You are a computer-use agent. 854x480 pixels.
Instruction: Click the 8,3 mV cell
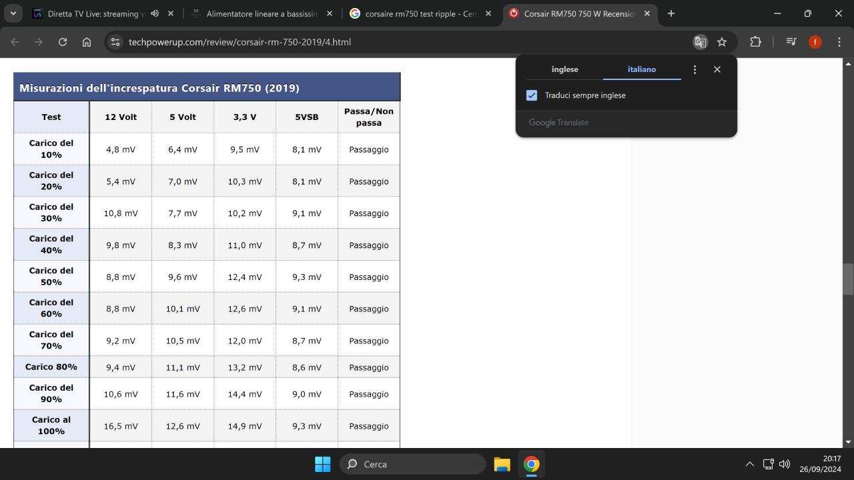coord(183,245)
